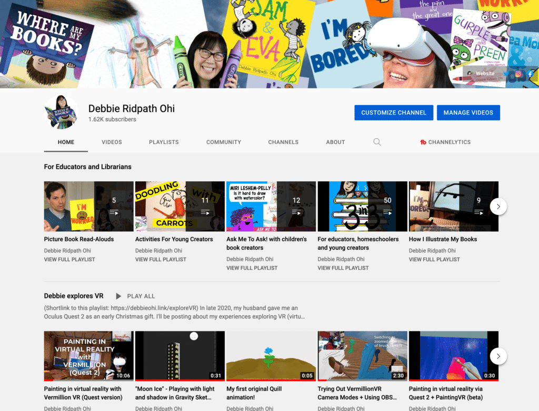This screenshot has height=411, width=539.
Task: Open the 3 in 3 playlist thumbnail
Action: pyautogui.click(x=362, y=207)
